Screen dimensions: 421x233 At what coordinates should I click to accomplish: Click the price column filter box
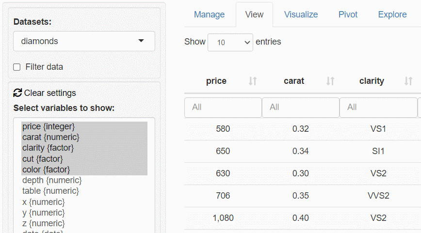223,107
